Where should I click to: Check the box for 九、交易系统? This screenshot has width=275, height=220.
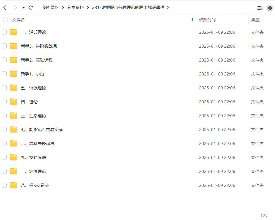click(4, 157)
